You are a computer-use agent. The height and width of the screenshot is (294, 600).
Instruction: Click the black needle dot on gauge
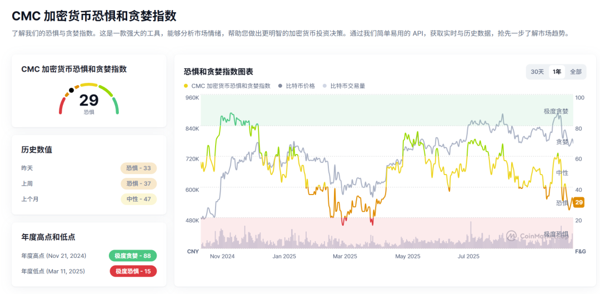(71, 90)
